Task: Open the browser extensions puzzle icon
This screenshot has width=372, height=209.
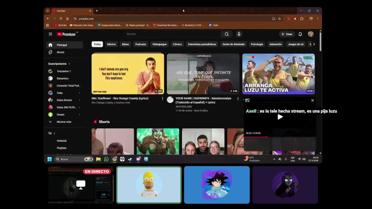Action: coord(302,19)
